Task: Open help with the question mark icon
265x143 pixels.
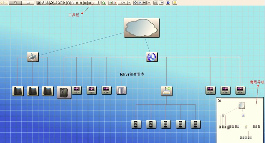Action: coord(168,3)
